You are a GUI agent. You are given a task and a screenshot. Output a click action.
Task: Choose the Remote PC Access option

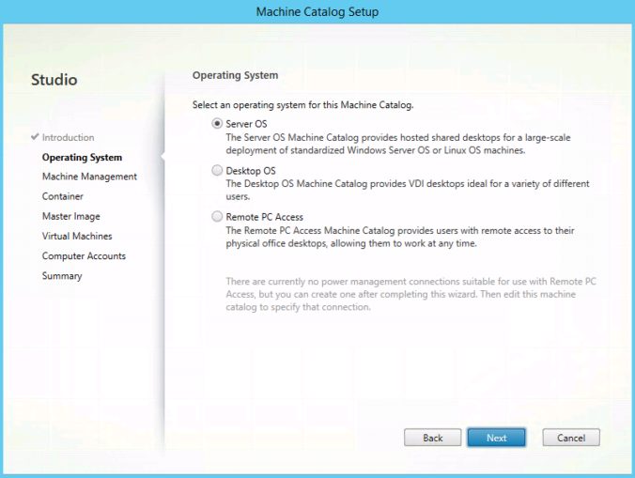coord(217,217)
